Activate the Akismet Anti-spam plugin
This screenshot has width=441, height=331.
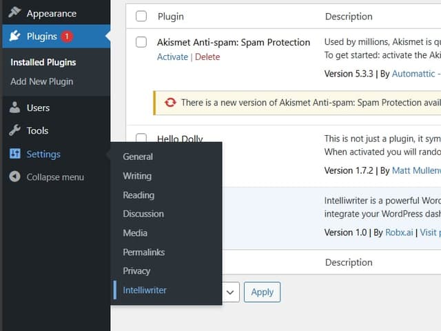pyautogui.click(x=172, y=57)
